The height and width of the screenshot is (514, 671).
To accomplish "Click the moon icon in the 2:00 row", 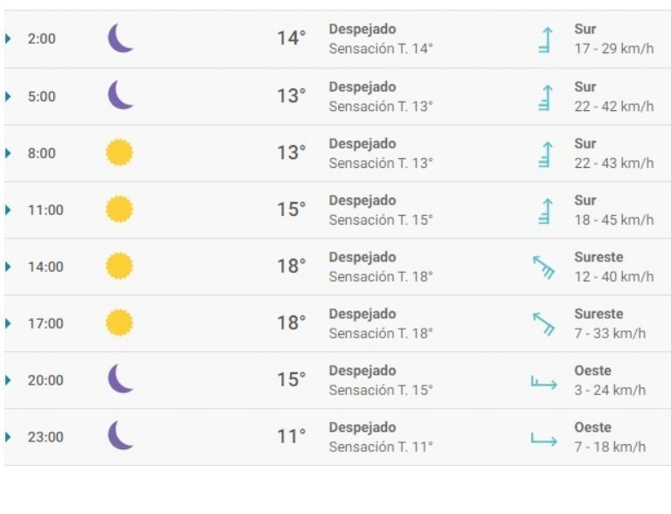I will [x=121, y=38].
